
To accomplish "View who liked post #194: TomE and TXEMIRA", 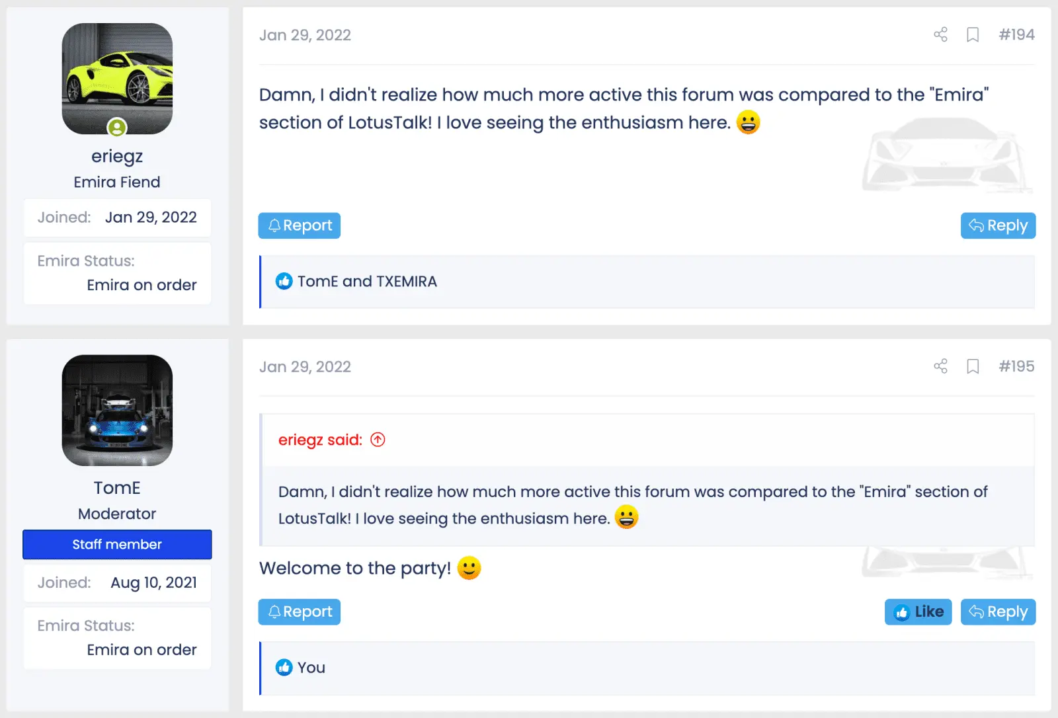I will point(367,282).
